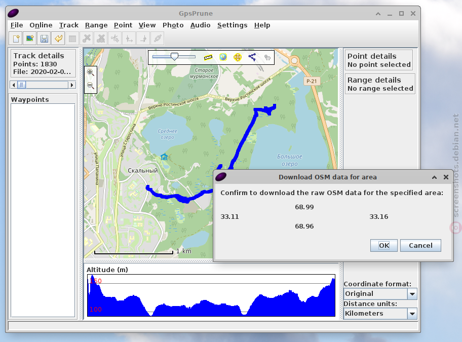This screenshot has width=462, height=342.
Task: Click the Set range end icon
Action: coord(143,39)
